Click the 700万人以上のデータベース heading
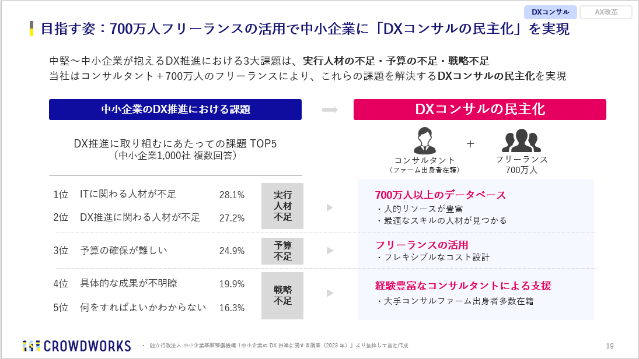Viewport: 639px width, 359px height. click(x=440, y=195)
